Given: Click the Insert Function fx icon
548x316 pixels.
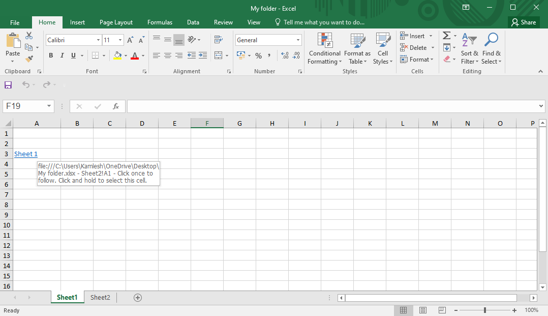Looking at the screenshot, I should pyautogui.click(x=116, y=106).
